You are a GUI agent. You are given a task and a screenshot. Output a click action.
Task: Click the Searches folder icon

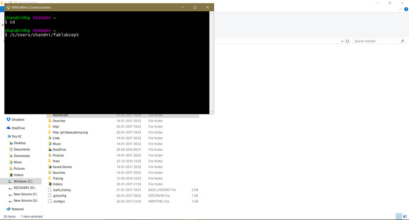point(50,172)
